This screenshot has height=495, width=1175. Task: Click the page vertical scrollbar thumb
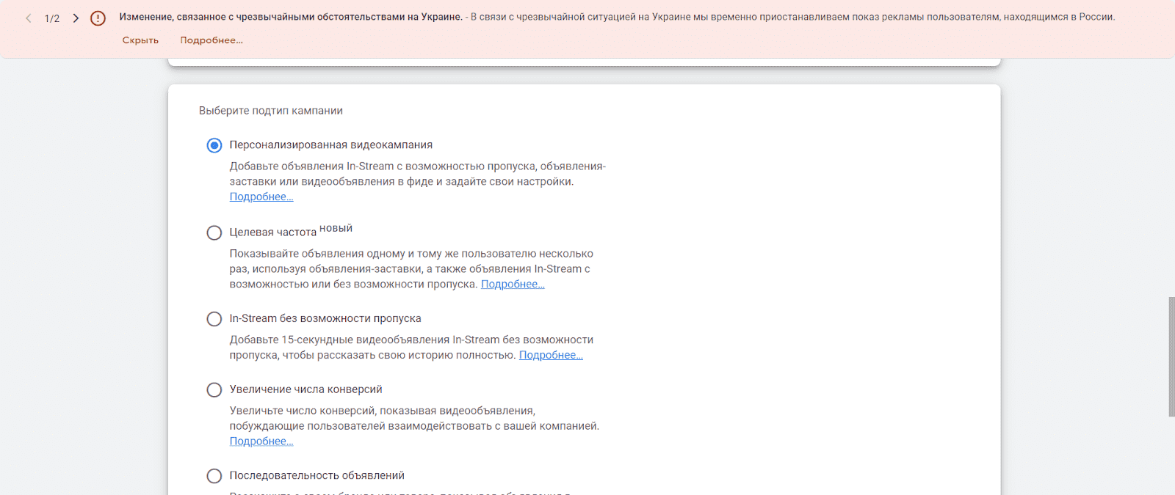click(1171, 356)
